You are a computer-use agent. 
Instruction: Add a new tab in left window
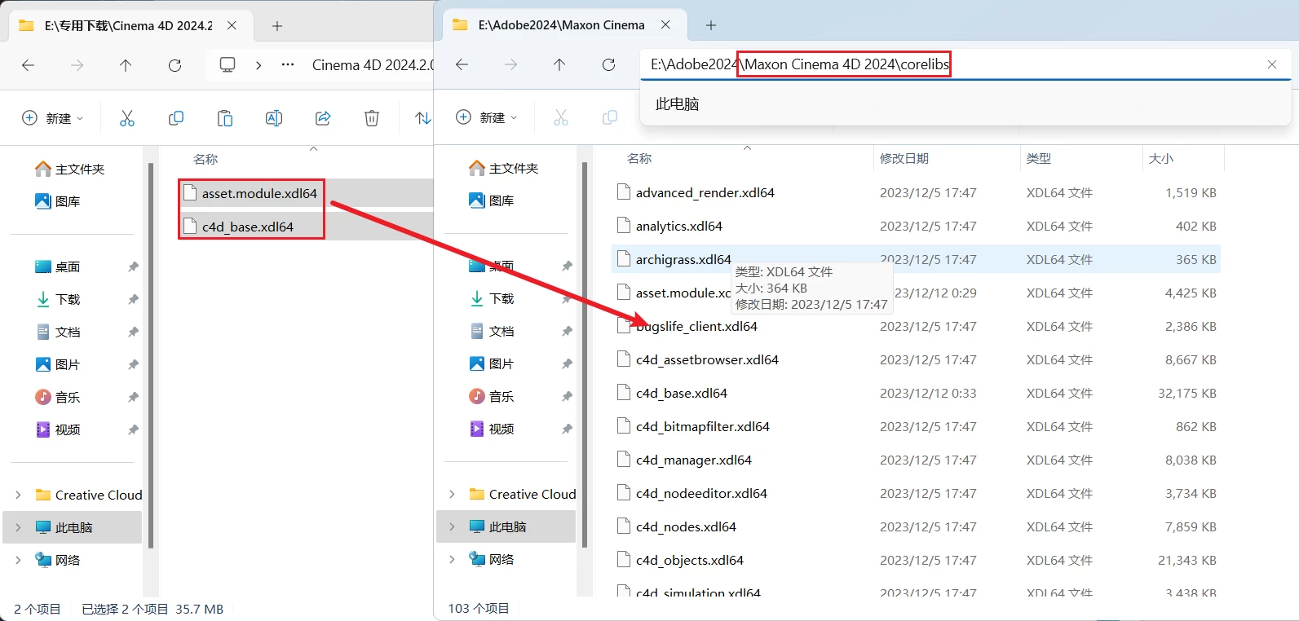click(x=277, y=26)
